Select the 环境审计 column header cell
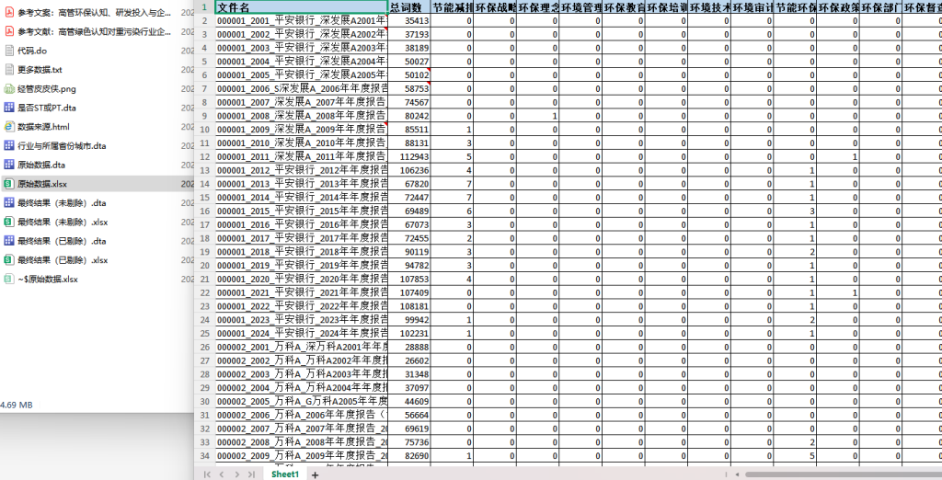This screenshot has width=942, height=480. [x=752, y=7]
